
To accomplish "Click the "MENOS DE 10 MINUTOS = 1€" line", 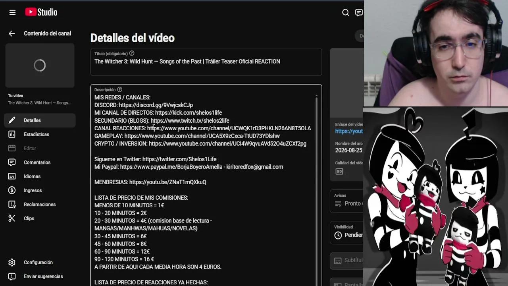I will coord(129,205).
